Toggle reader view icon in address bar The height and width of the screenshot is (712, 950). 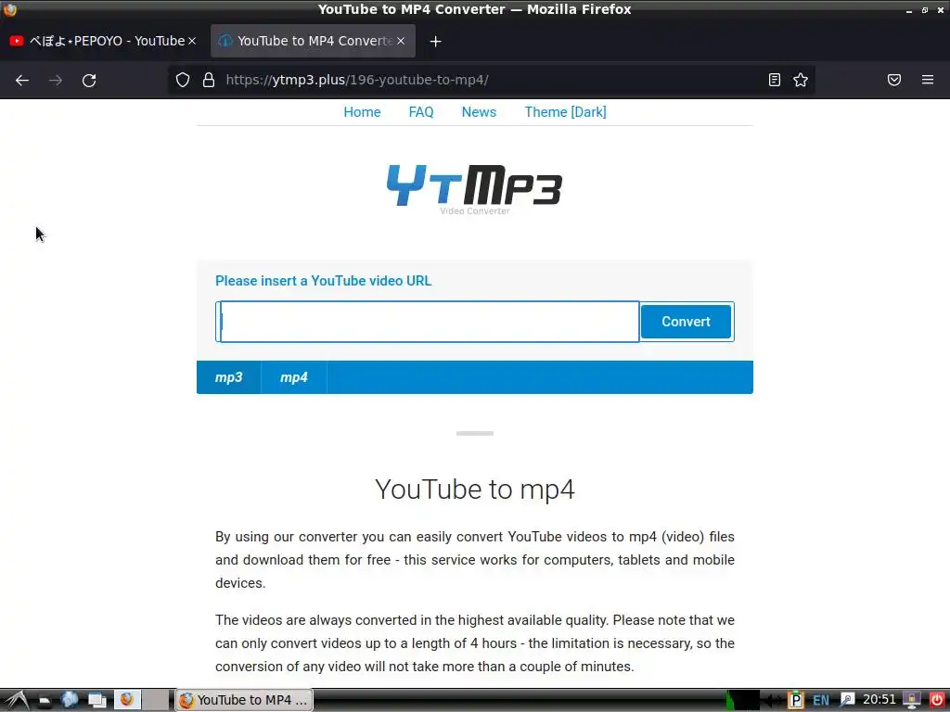(775, 80)
